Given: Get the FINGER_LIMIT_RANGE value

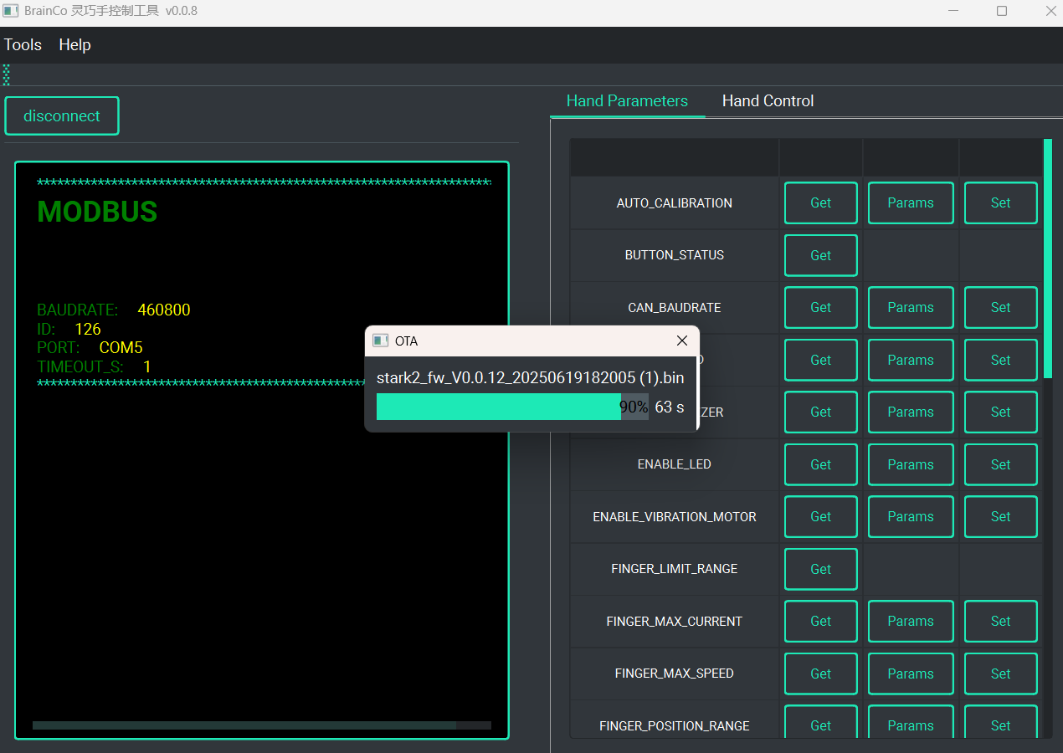Looking at the screenshot, I should (820, 569).
